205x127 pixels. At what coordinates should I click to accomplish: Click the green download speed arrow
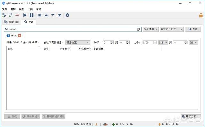coord(114,124)
